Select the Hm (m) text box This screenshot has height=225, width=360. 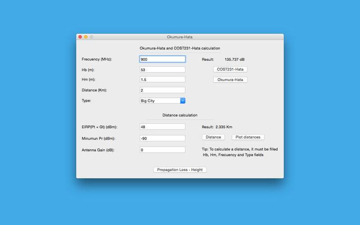tap(162, 80)
